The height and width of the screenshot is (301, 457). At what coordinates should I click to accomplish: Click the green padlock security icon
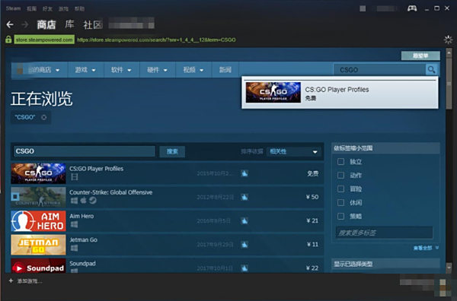[x=8, y=40]
